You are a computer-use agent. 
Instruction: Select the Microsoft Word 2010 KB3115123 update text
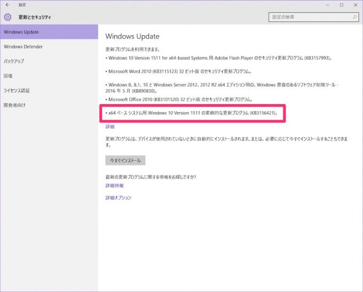(178, 72)
